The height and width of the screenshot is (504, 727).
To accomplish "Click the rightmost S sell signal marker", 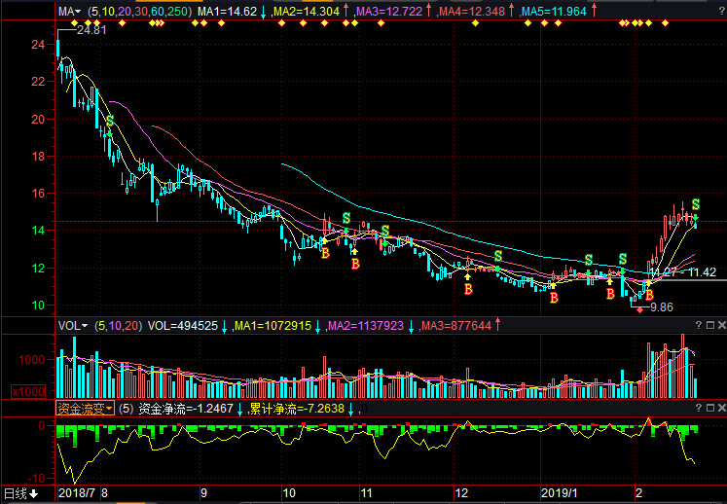I will coord(696,203).
